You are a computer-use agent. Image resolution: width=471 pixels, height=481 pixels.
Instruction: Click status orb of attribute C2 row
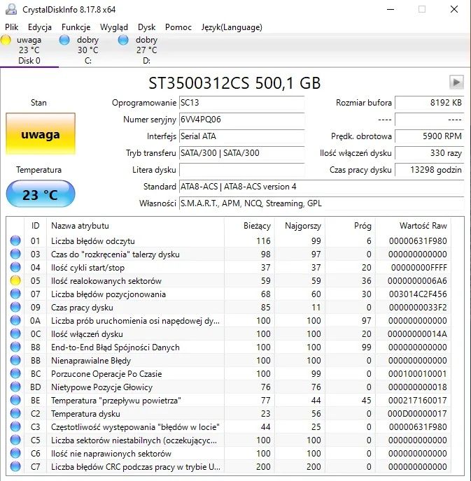(x=15, y=413)
